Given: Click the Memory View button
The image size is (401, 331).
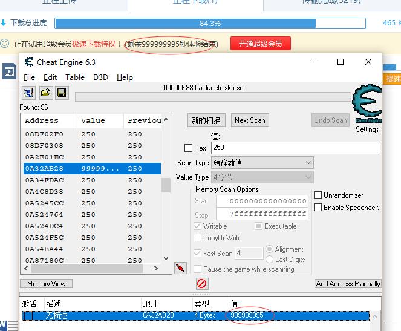Looking at the screenshot, I should coord(47,283).
